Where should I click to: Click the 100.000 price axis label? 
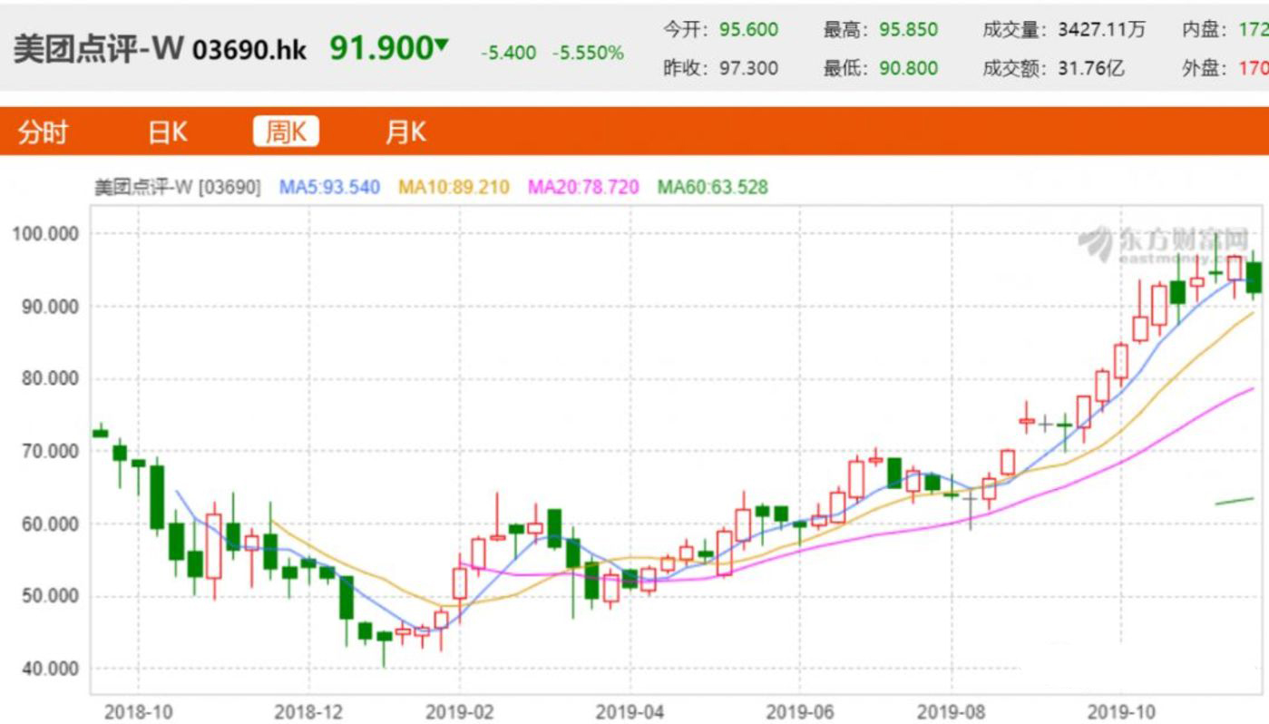(x=45, y=234)
